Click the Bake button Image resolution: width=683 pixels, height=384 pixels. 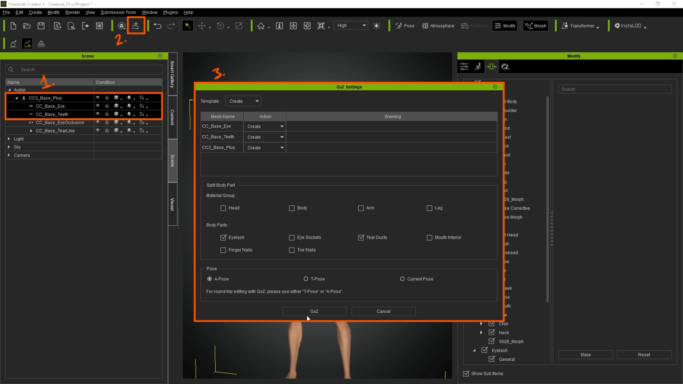[x=586, y=355]
